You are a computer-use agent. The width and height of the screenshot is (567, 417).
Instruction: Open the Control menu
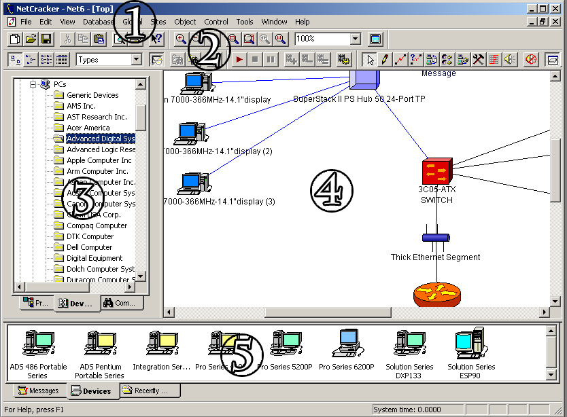[216, 22]
